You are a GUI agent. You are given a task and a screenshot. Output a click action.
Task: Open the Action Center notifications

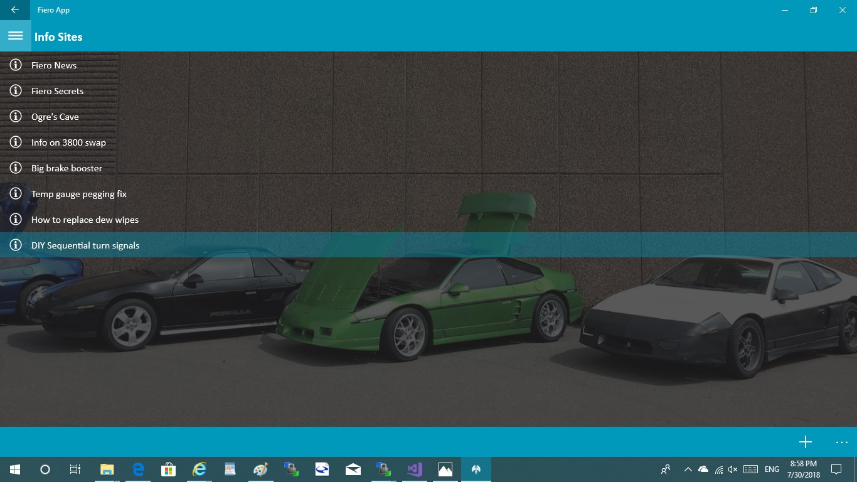tap(836, 469)
